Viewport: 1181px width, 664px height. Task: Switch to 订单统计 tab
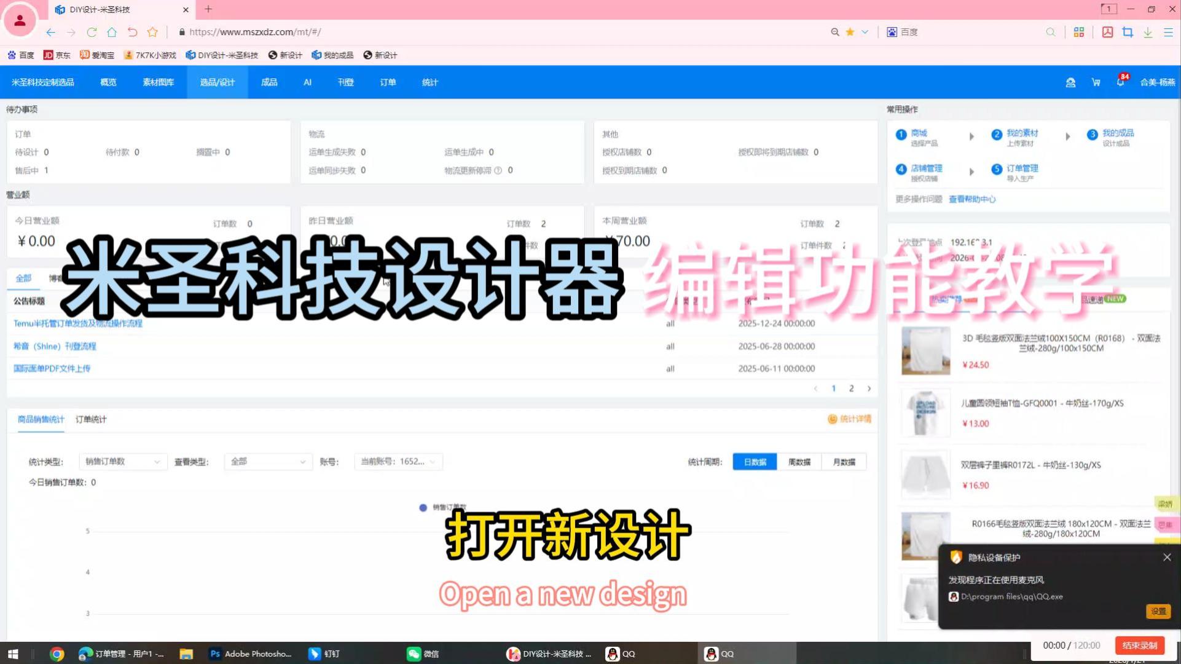[91, 419]
